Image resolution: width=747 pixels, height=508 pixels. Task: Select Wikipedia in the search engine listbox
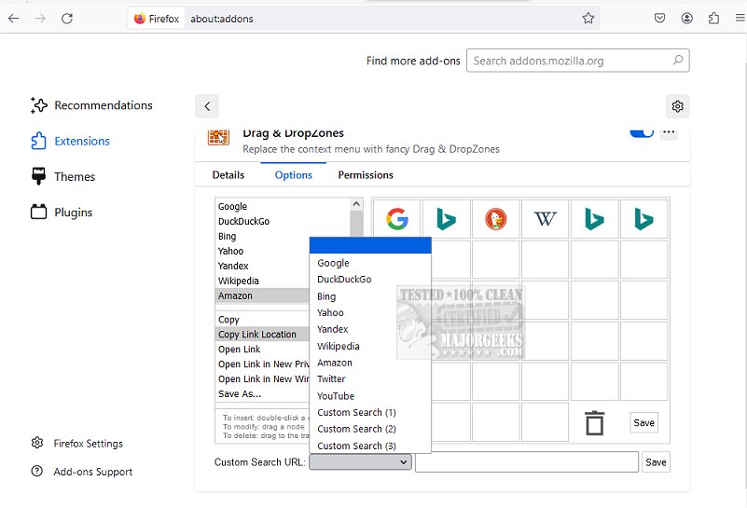tap(262, 281)
